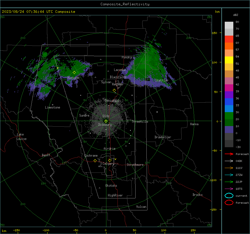The width and height of the screenshot is (250, 234).
Task: Click the 30 dBZ light blue swatch
Action: [229, 109]
